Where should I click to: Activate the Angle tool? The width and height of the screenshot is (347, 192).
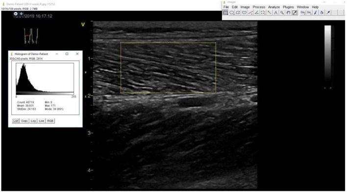tap(257, 13)
